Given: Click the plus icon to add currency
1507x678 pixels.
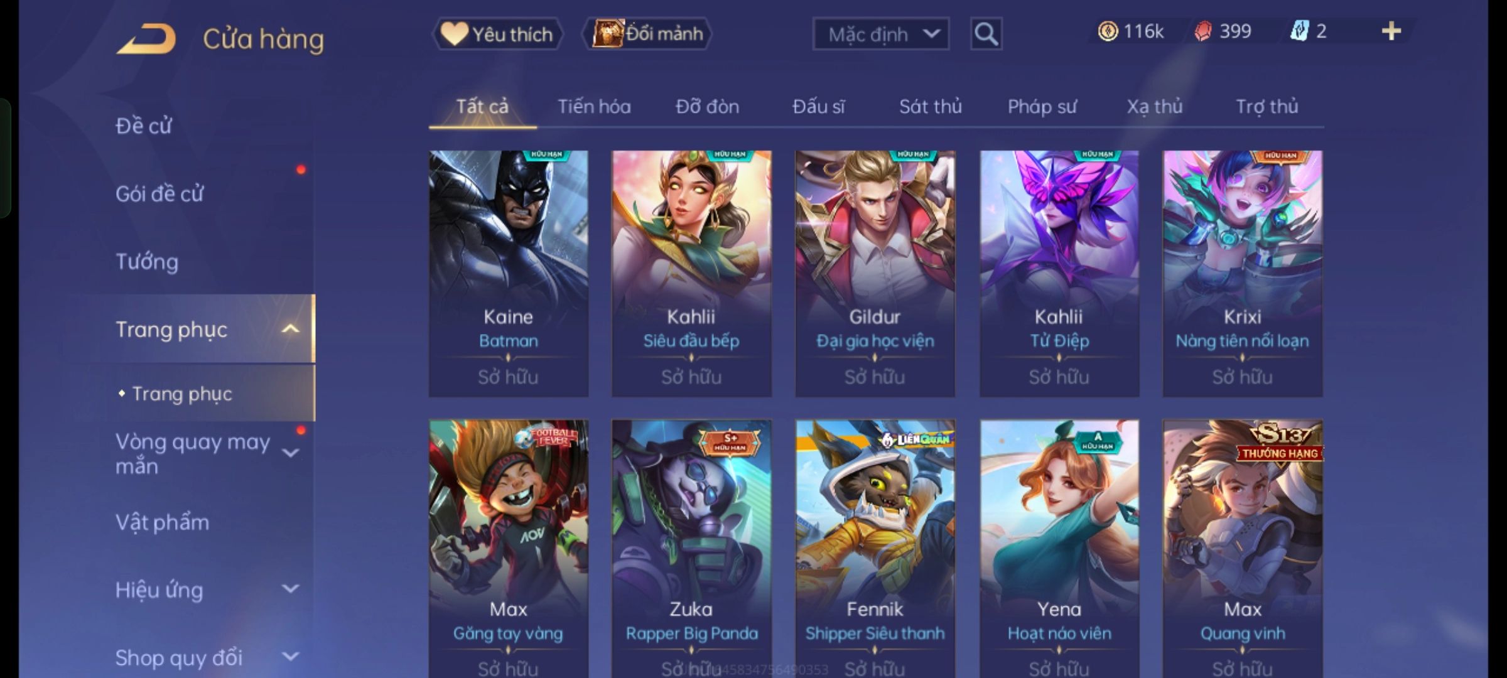Looking at the screenshot, I should pyautogui.click(x=1391, y=31).
